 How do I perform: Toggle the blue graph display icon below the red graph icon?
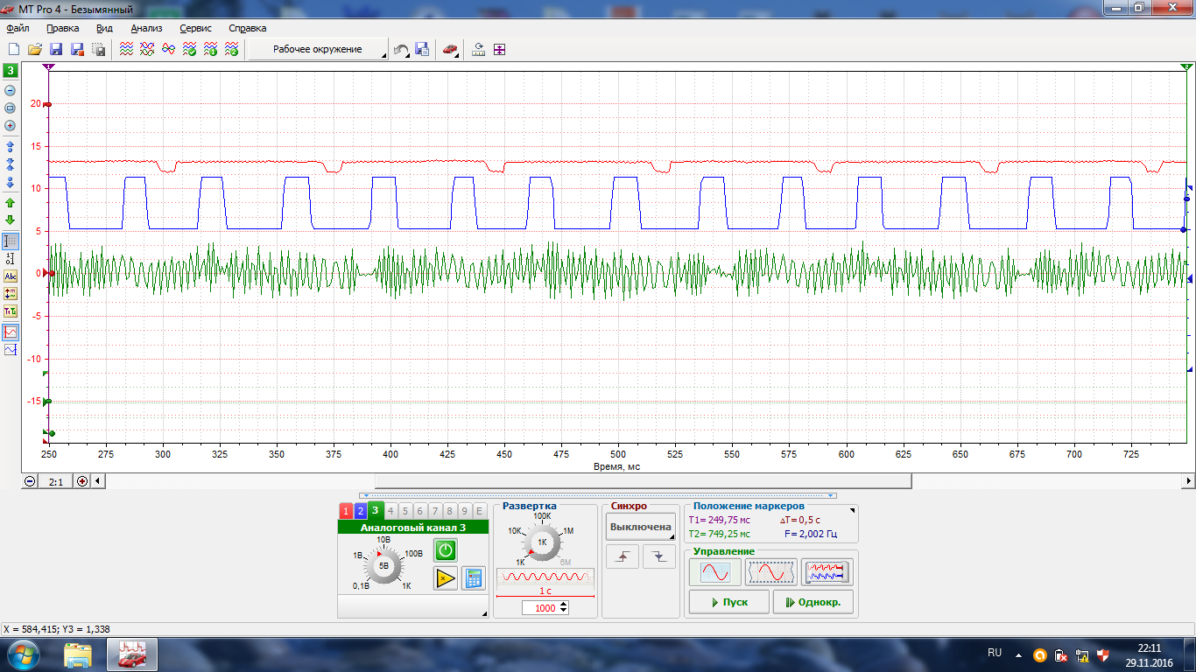pos(11,350)
